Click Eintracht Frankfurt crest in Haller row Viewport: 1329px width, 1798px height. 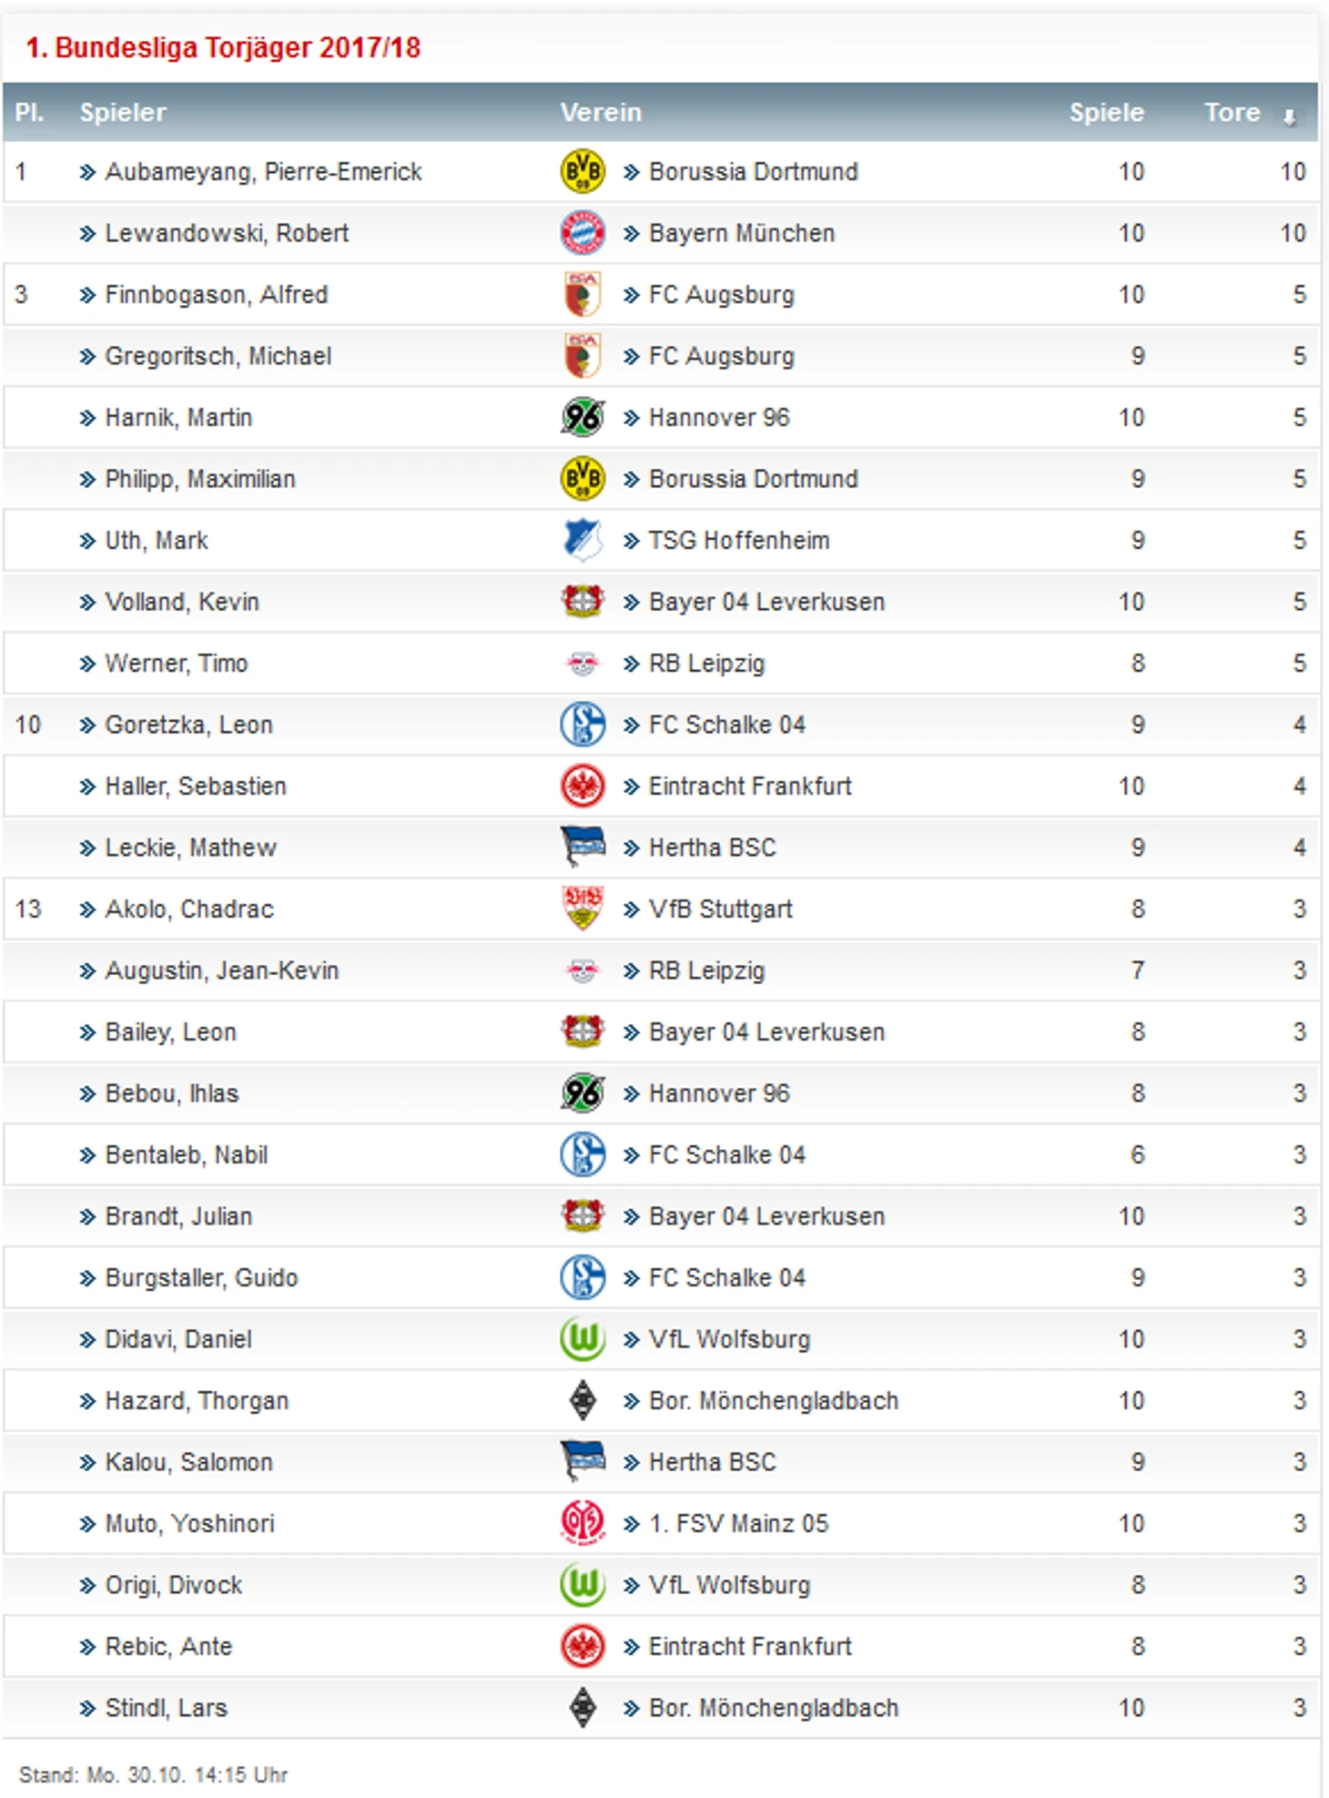pyautogui.click(x=583, y=786)
